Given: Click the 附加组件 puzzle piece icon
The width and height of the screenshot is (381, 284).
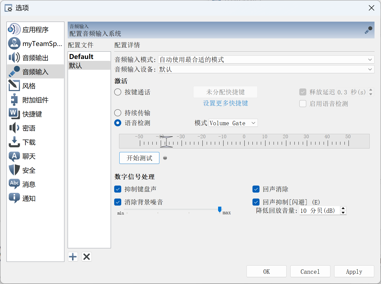Looking at the screenshot, I should coord(14,100).
